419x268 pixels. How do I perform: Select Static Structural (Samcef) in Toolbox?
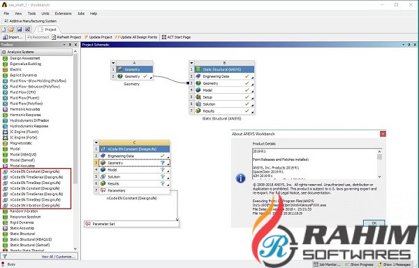[29, 245]
